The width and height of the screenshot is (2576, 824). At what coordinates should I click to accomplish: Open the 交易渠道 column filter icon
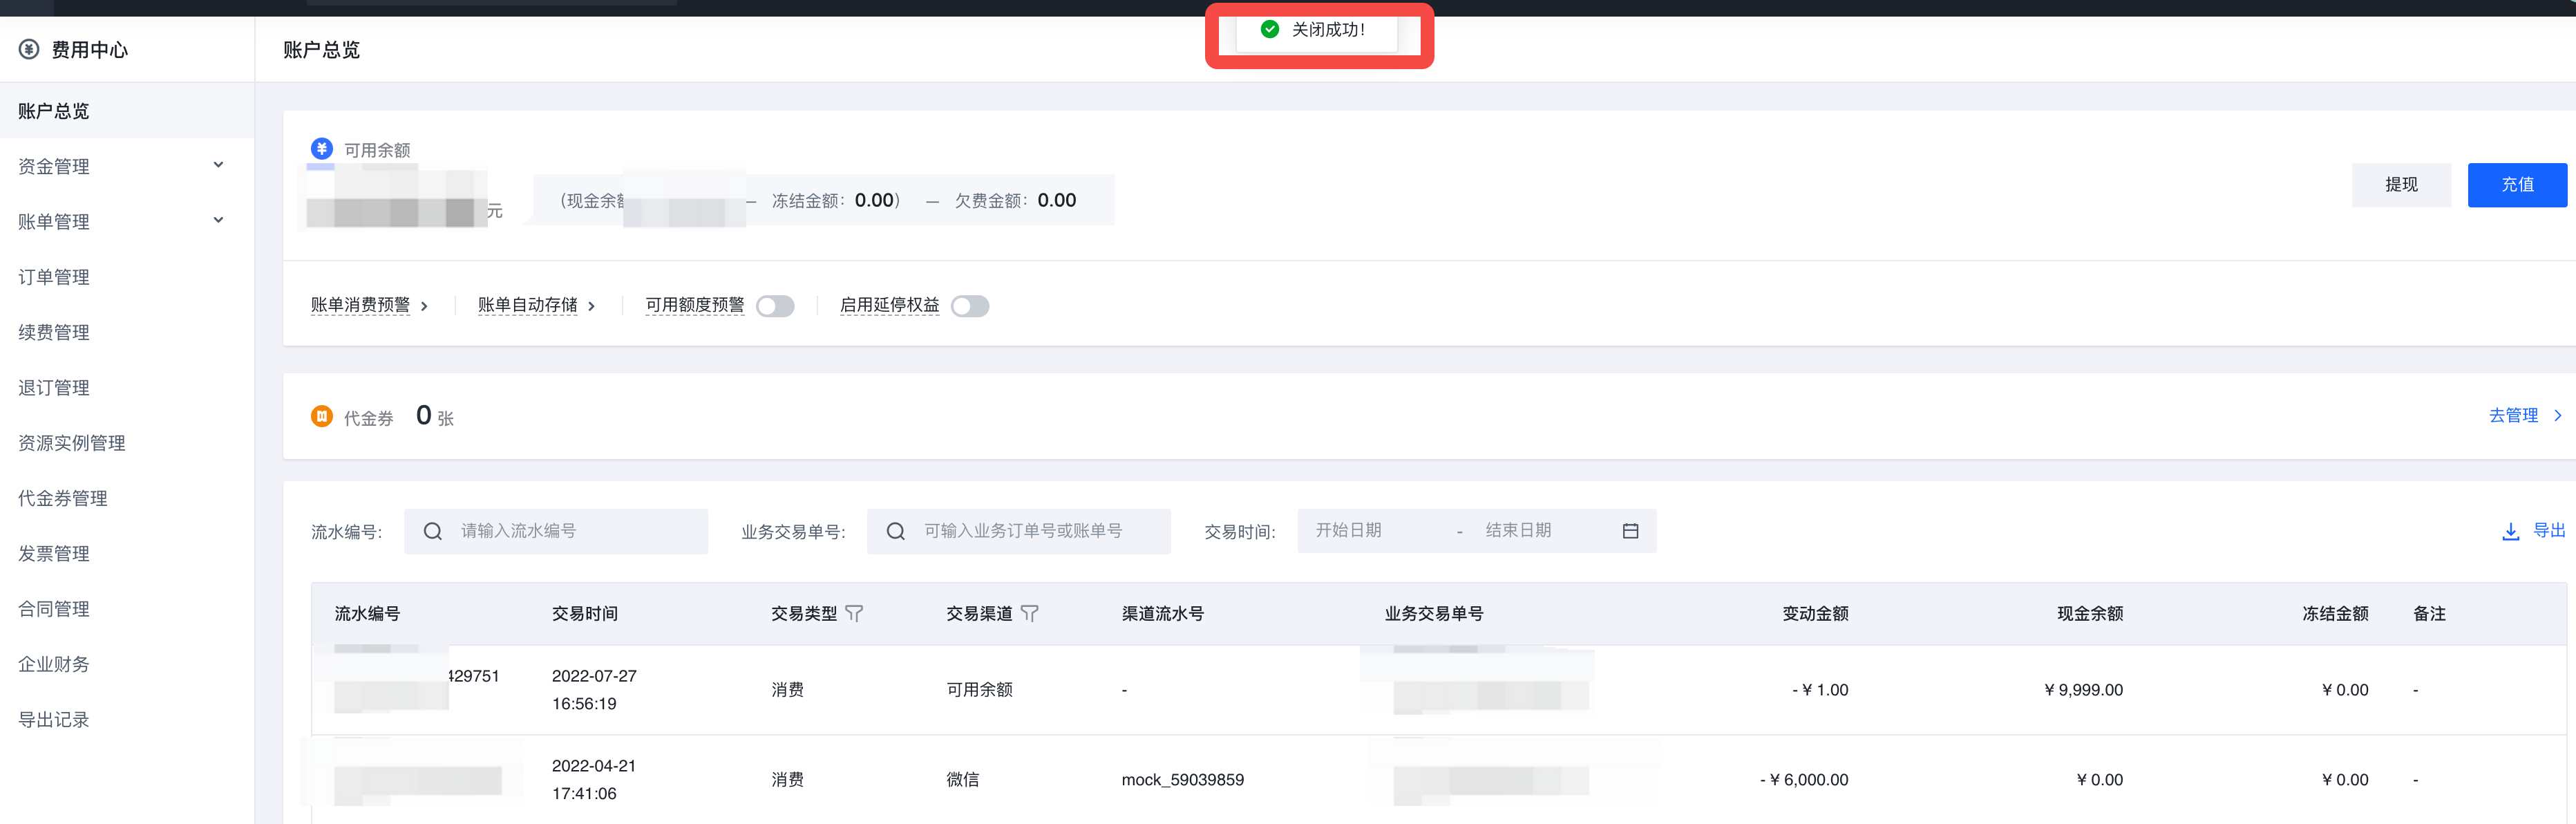pyautogui.click(x=1029, y=613)
